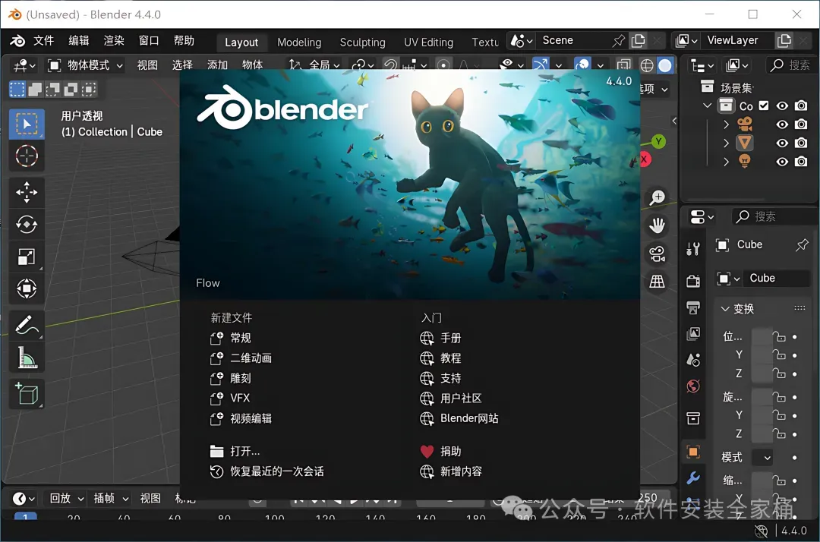Create new VFX file

pyautogui.click(x=229, y=399)
